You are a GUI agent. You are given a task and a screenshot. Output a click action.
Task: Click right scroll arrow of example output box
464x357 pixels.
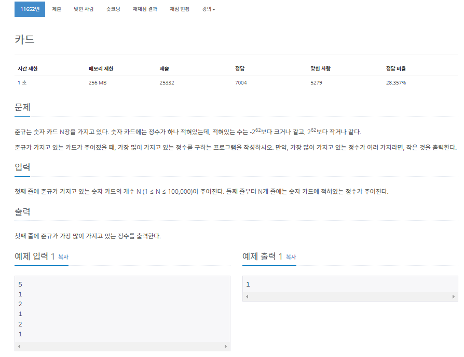click(453, 296)
